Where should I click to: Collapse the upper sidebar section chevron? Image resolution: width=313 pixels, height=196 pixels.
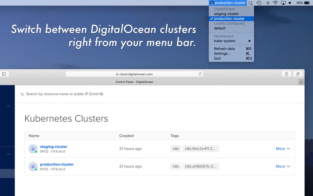pos(8,106)
